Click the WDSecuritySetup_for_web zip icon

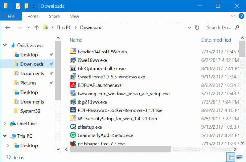[73, 118]
